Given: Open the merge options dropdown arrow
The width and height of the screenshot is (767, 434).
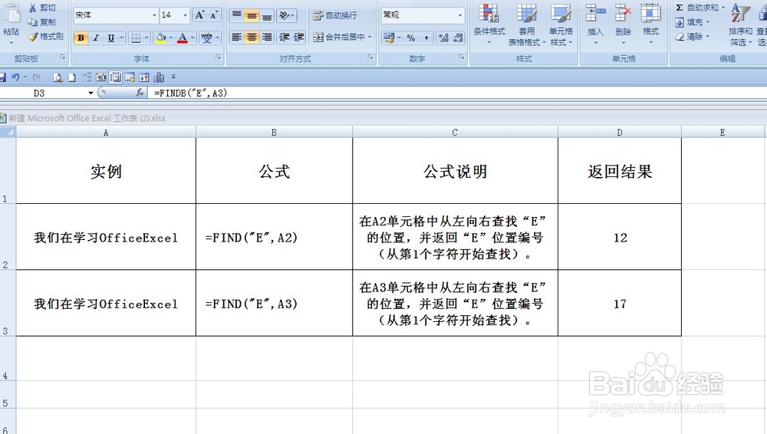Looking at the screenshot, I should 370,37.
